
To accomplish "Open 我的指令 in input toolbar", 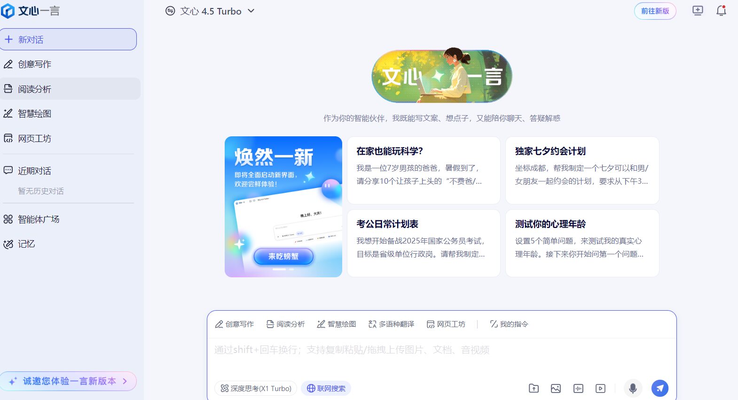I will tap(509, 324).
